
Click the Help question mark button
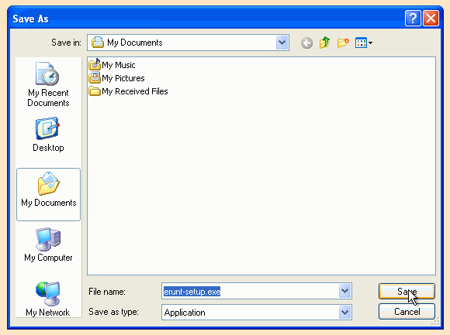[x=413, y=19]
